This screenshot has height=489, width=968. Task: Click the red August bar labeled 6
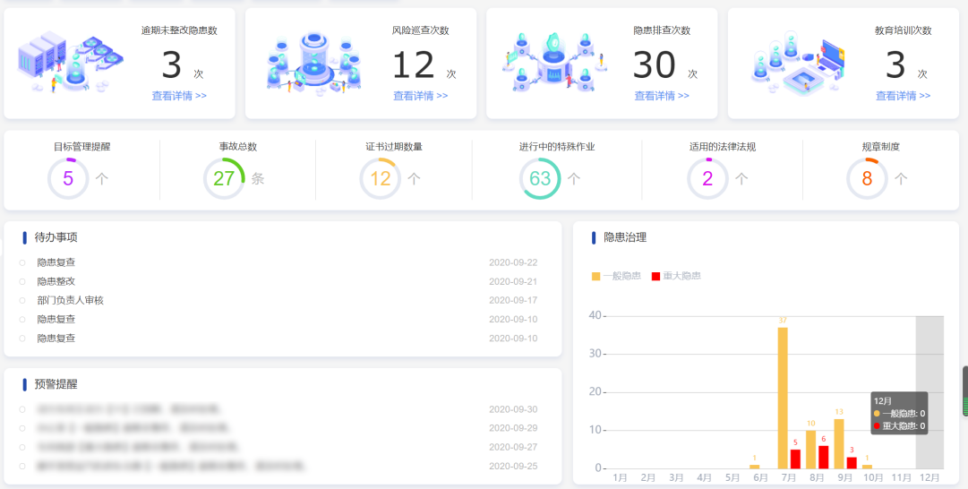(823, 457)
